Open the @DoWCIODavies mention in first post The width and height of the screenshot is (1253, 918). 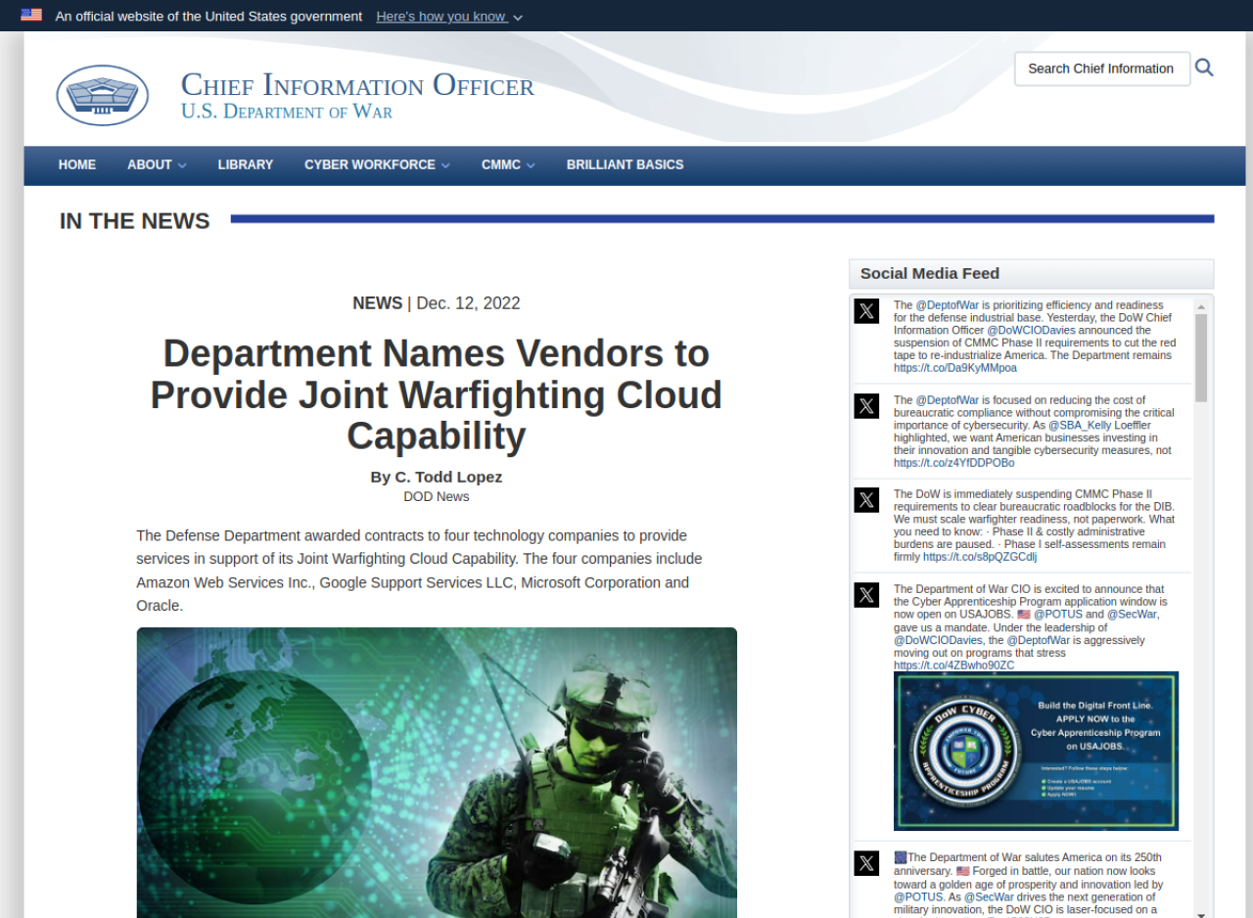pos(1031,331)
